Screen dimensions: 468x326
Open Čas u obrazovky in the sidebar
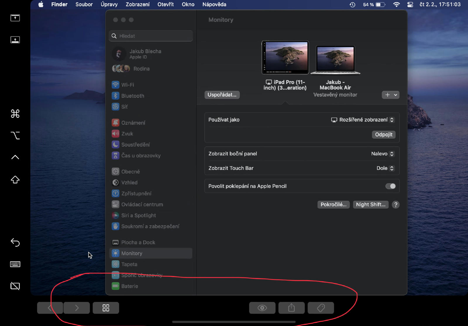tap(151, 156)
